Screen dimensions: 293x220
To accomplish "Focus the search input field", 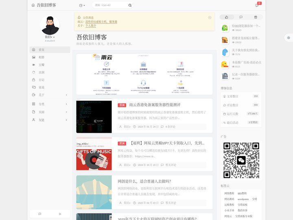I will [x=110, y=5].
